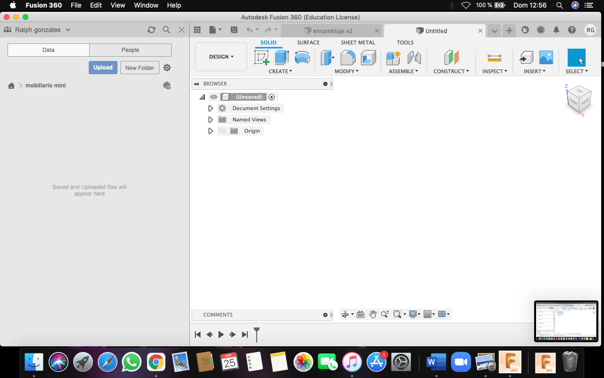
Task: Open the DESIGN workspace dropdown
Action: click(221, 57)
